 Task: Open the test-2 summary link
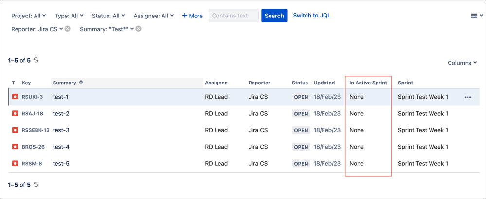click(61, 114)
